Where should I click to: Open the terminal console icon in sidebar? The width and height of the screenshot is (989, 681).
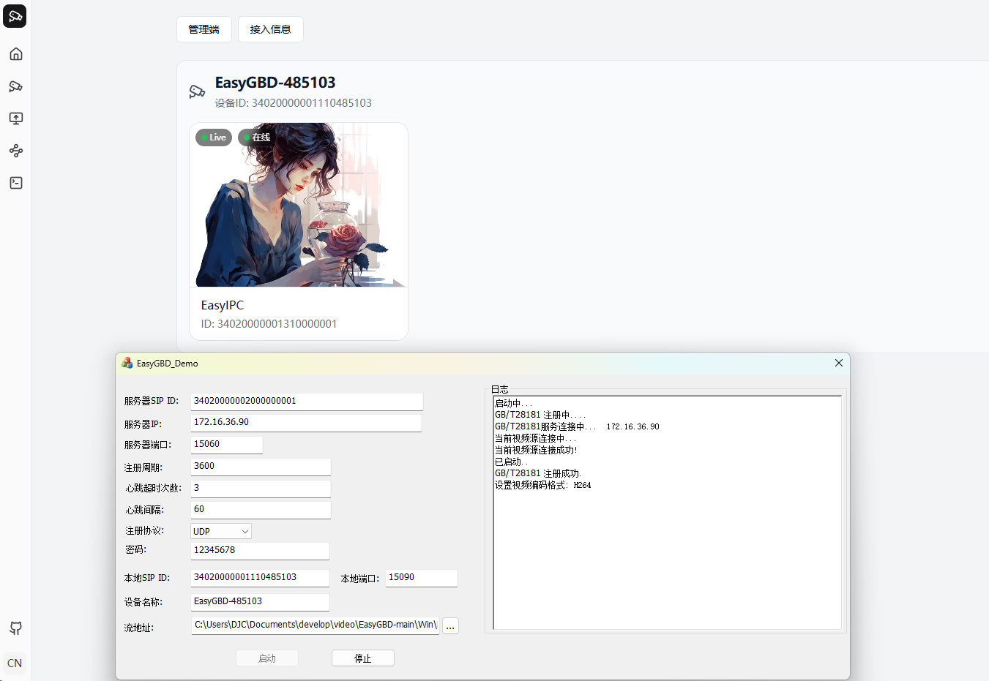click(x=16, y=183)
